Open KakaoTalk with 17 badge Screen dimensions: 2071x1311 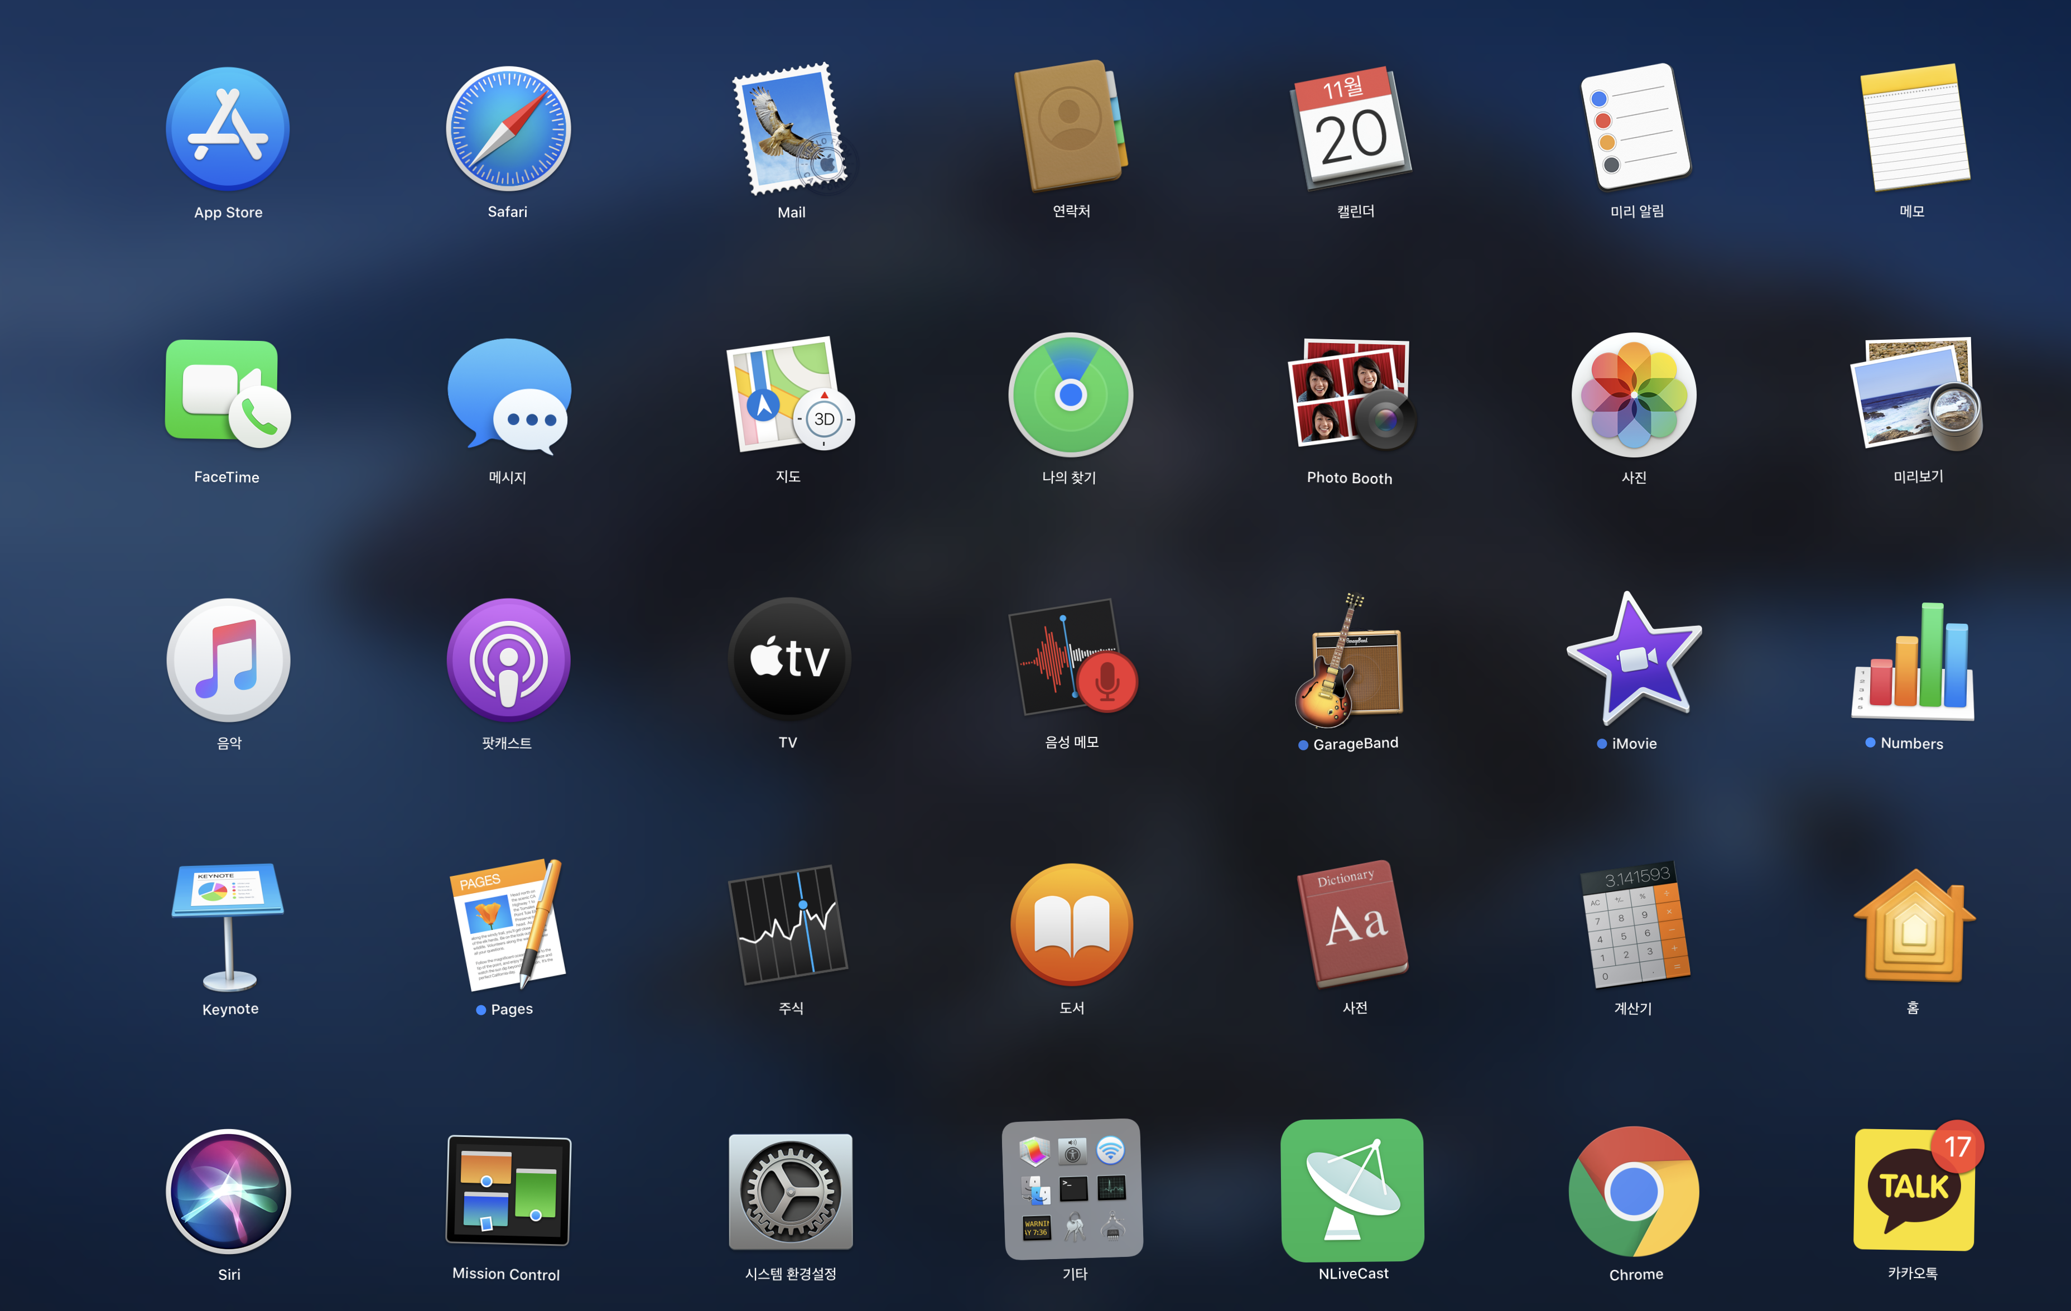coord(1914,1190)
